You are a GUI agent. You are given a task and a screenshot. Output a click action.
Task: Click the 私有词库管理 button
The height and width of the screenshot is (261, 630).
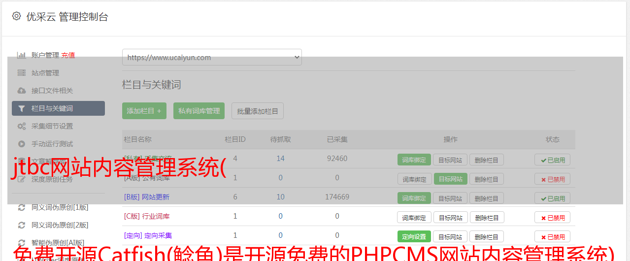click(199, 111)
